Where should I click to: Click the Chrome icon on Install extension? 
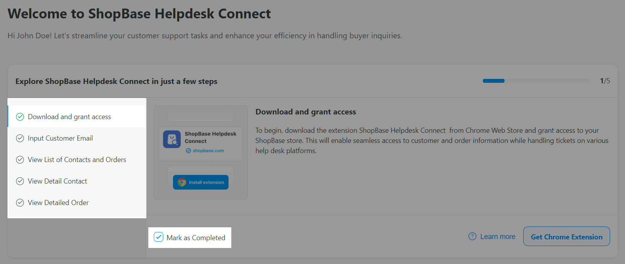pyautogui.click(x=182, y=182)
